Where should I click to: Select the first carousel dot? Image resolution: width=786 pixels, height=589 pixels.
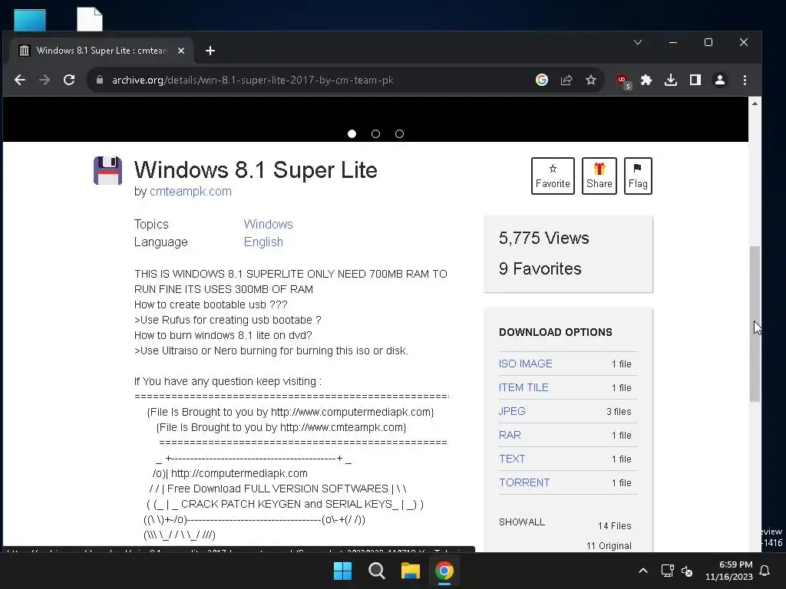[352, 133]
